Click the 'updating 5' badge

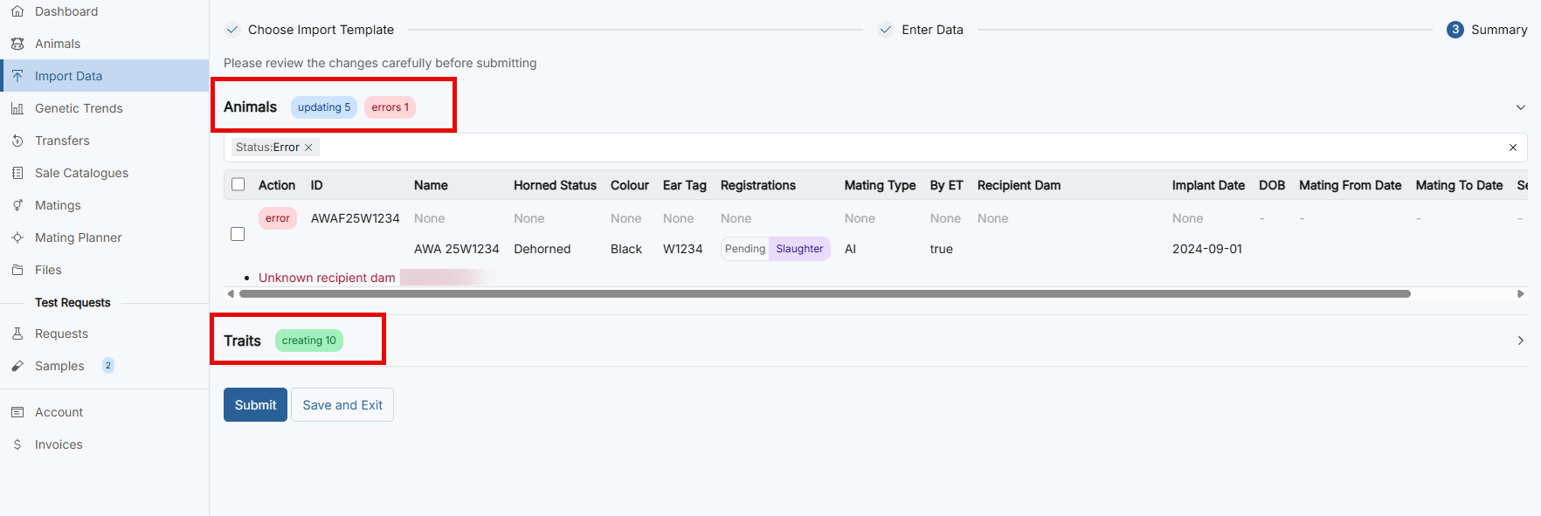coord(324,107)
